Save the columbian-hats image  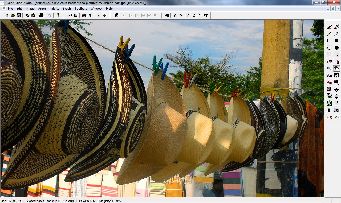pyautogui.click(x=19, y=15)
